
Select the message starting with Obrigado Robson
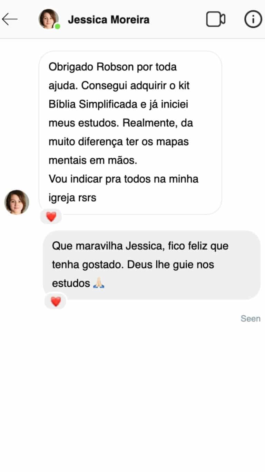pyautogui.click(x=130, y=133)
